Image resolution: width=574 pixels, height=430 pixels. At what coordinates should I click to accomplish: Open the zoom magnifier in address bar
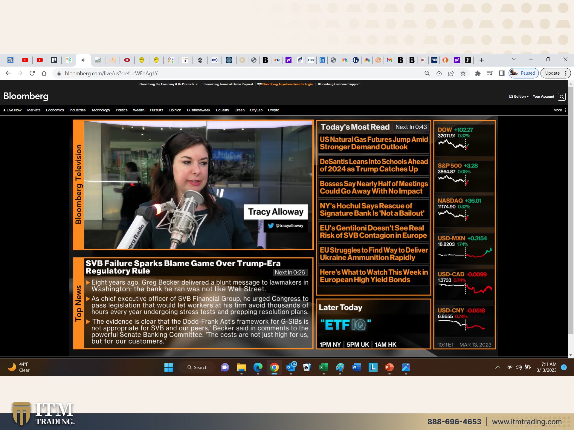pyautogui.click(x=427, y=73)
